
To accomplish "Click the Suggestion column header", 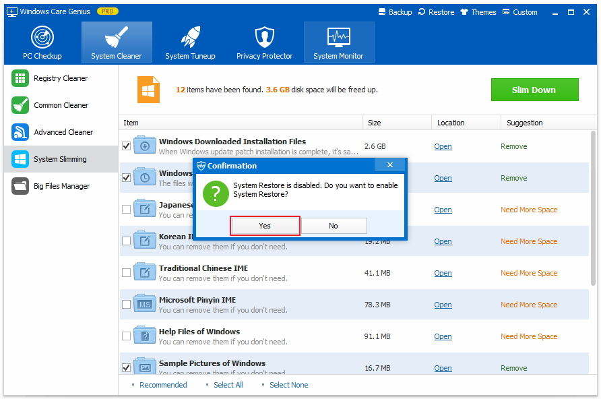I will click(x=549, y=123).
